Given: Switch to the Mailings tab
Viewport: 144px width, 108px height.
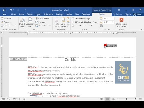Looking at the screenshot, I should coord(60,14).
